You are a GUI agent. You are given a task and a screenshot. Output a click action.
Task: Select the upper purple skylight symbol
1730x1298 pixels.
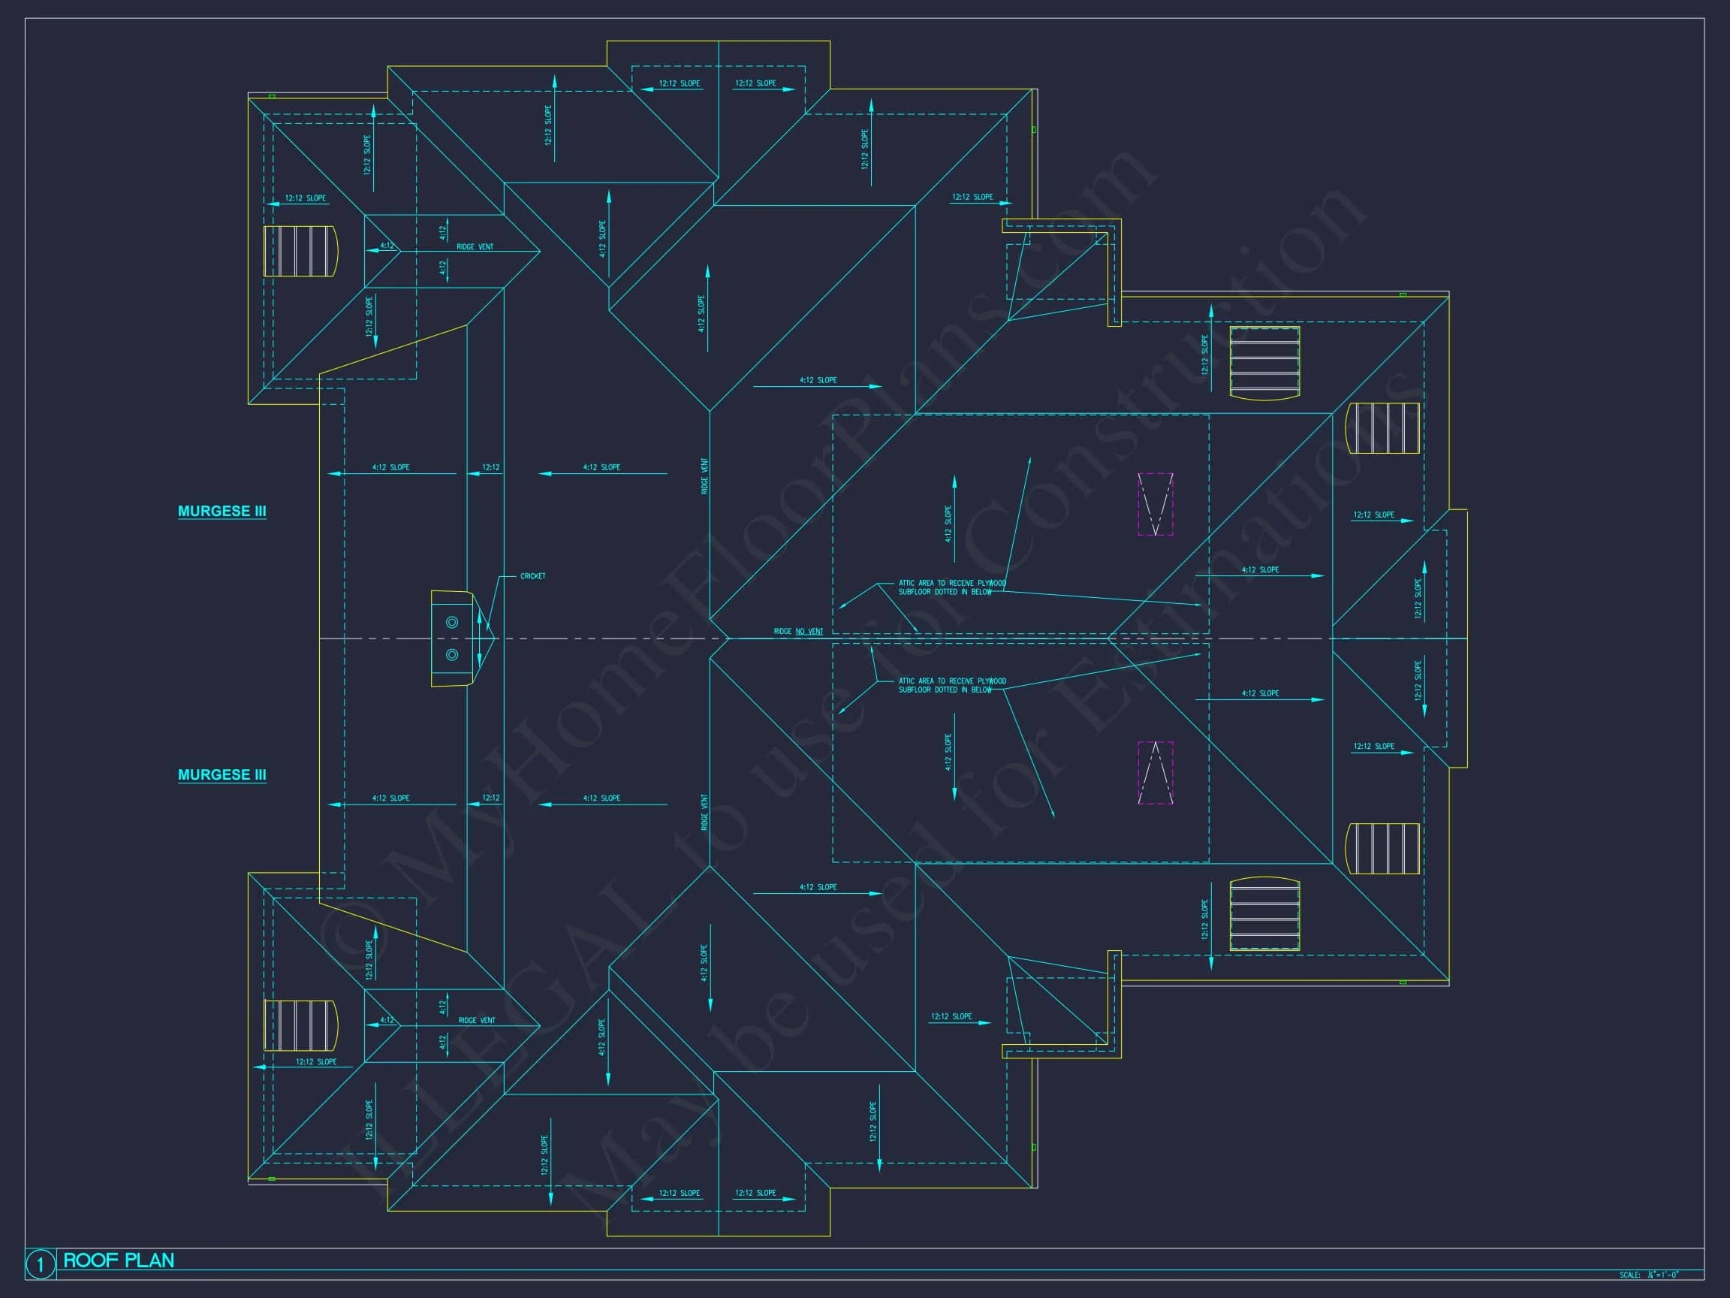[x=1155, y=504]
